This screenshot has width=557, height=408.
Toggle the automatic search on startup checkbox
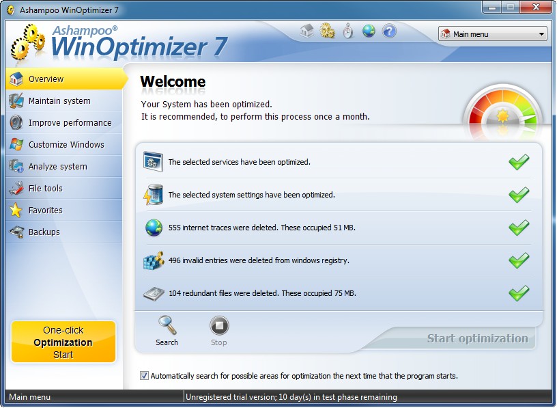(144, 376)
